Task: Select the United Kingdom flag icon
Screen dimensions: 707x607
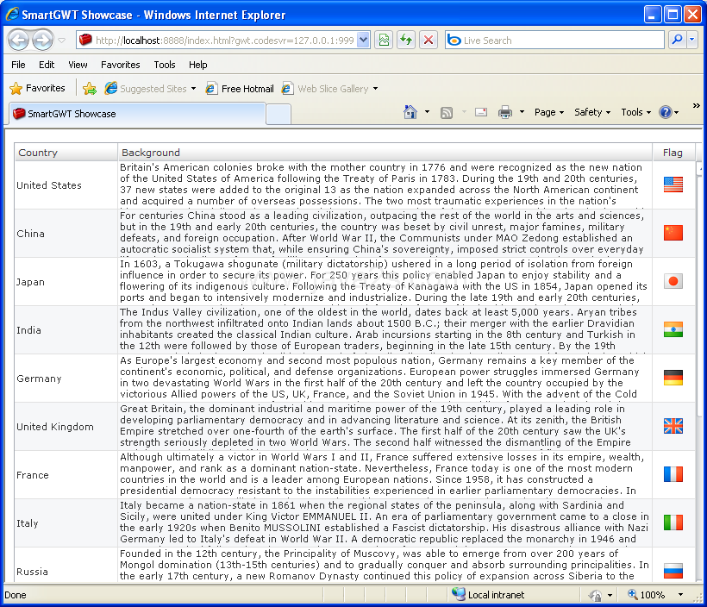Action: click(x=673, y=426)
